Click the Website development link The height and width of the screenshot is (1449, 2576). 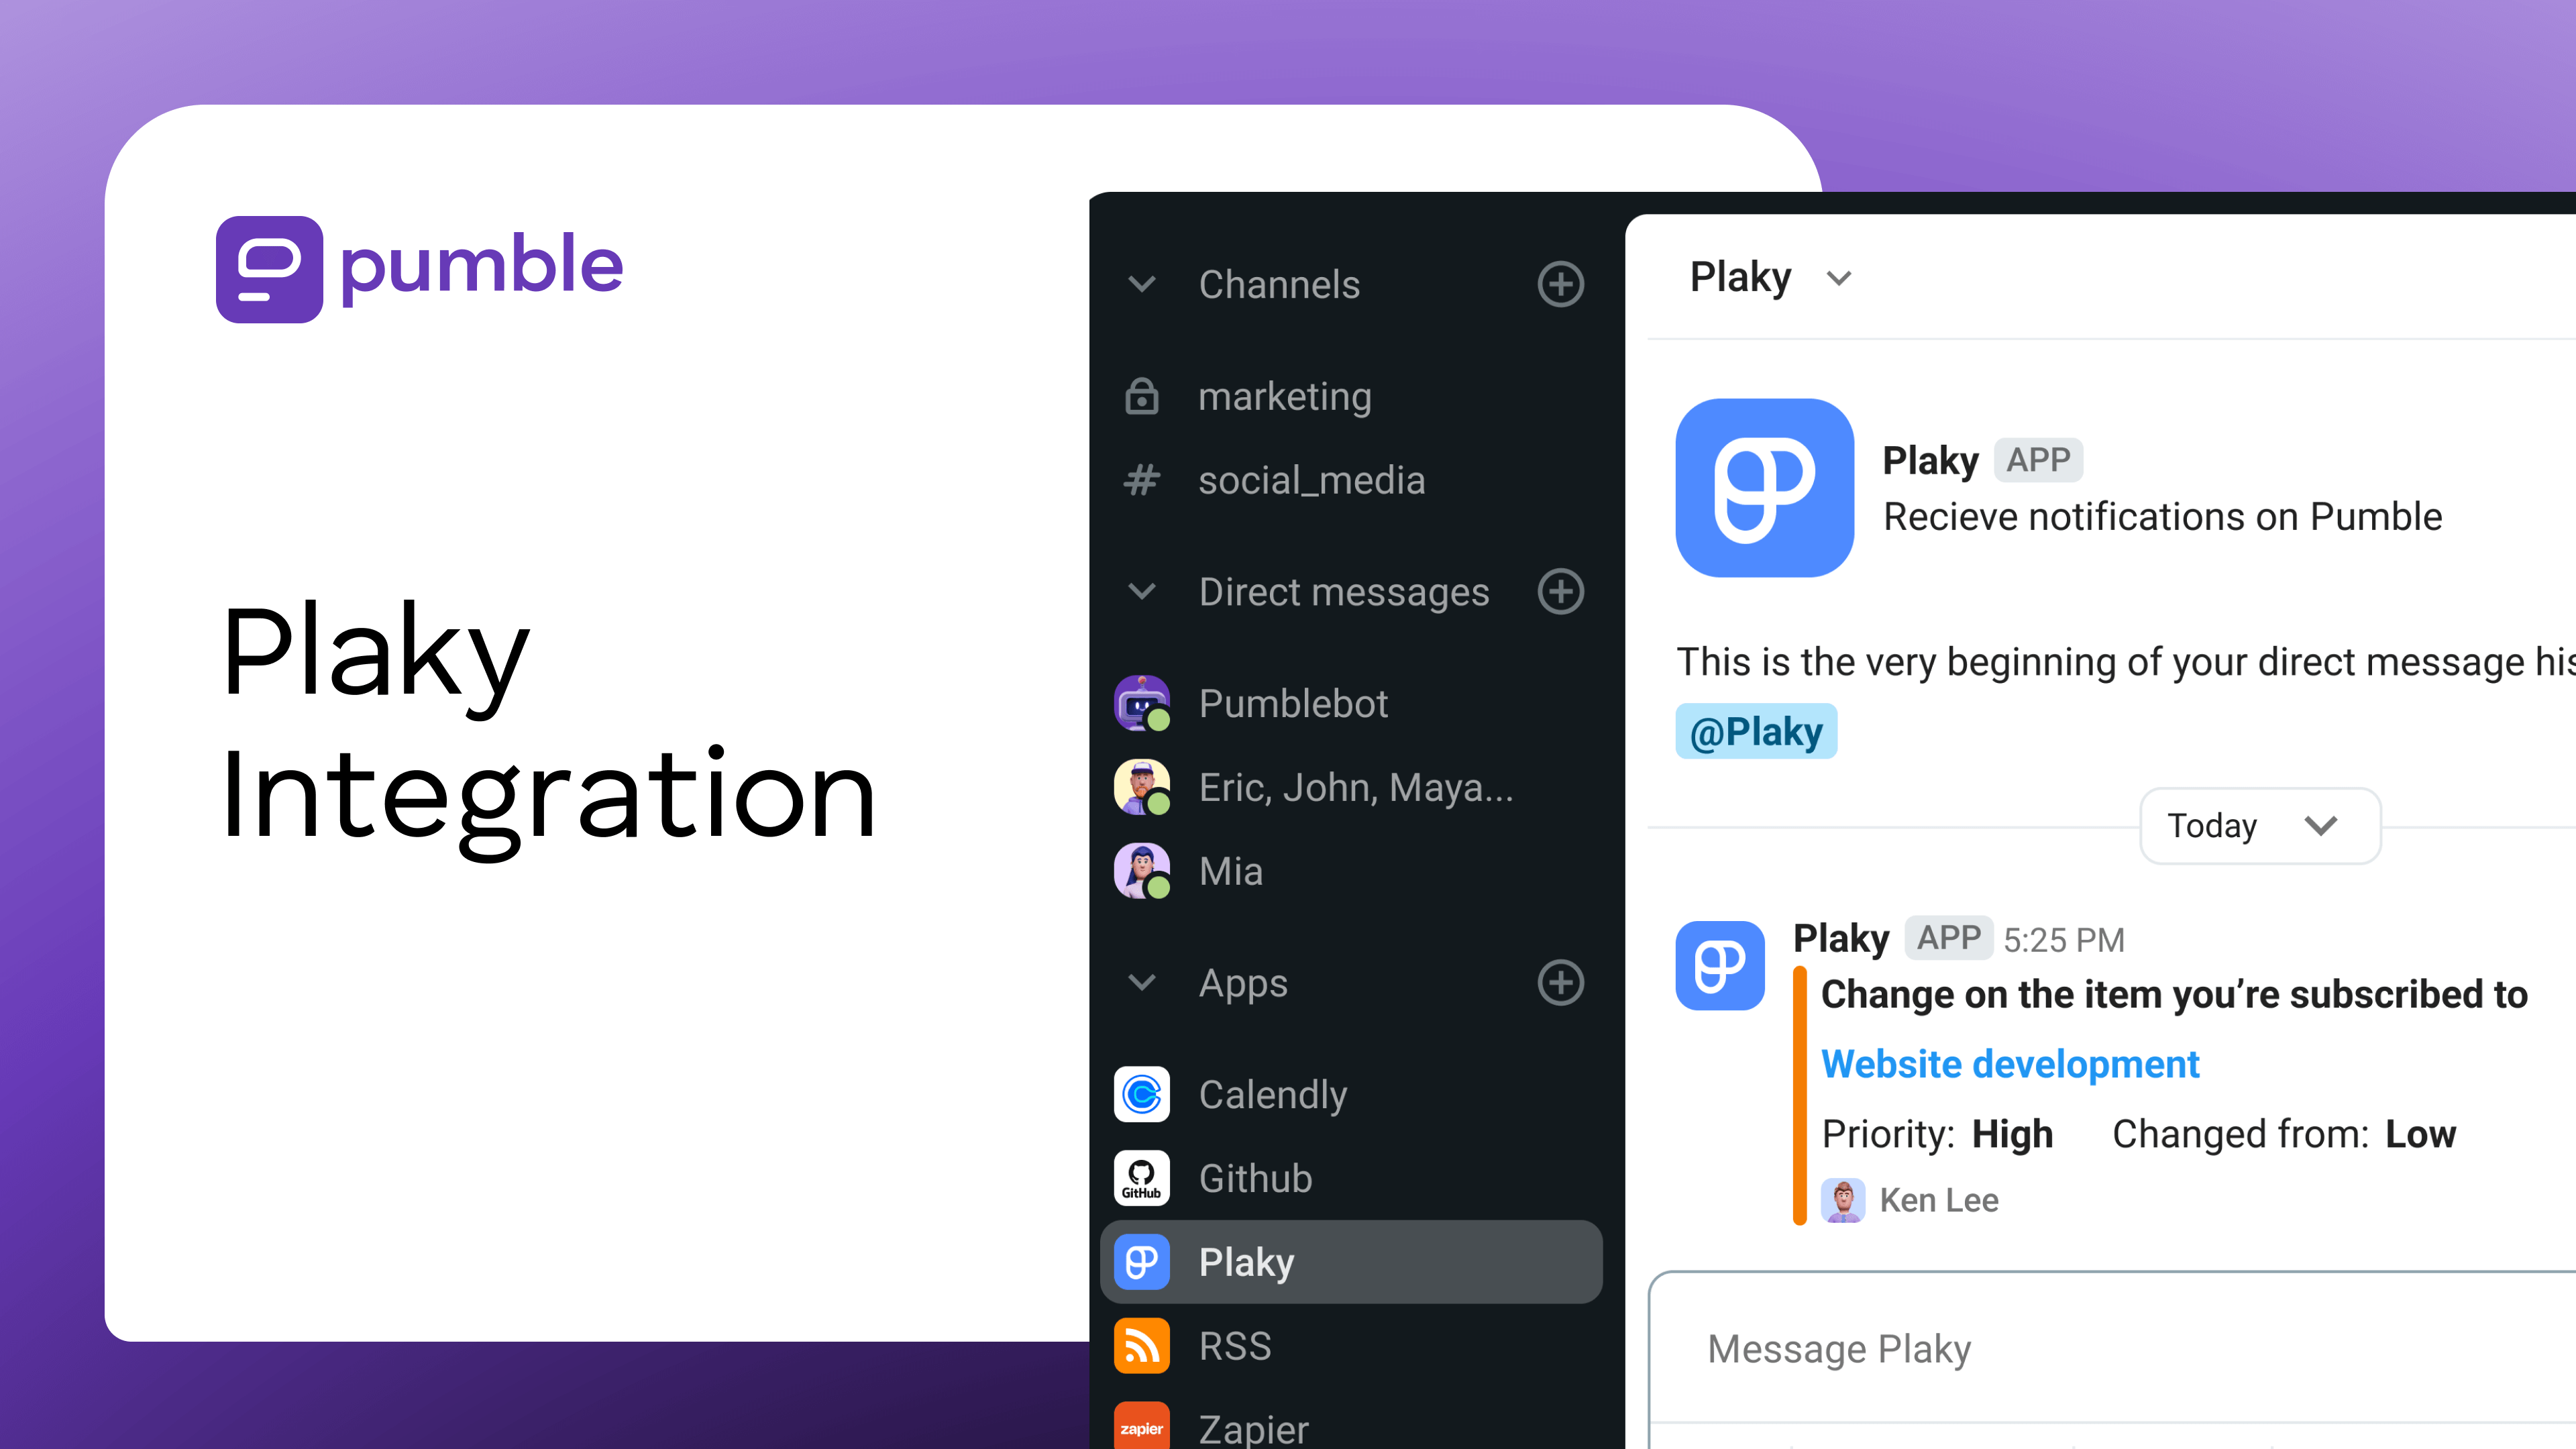point(2010,1064)
